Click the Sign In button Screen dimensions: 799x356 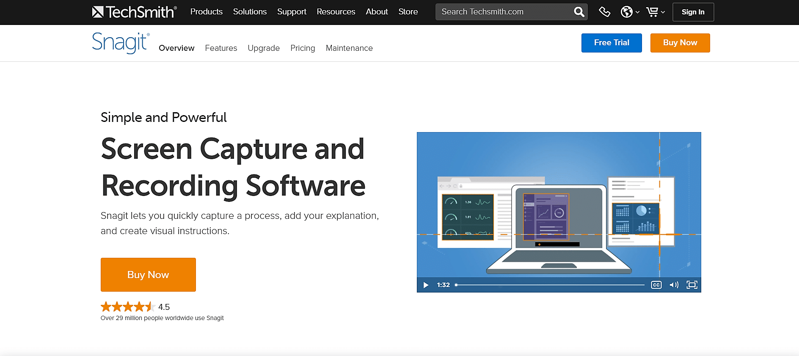tap(693, 12)
